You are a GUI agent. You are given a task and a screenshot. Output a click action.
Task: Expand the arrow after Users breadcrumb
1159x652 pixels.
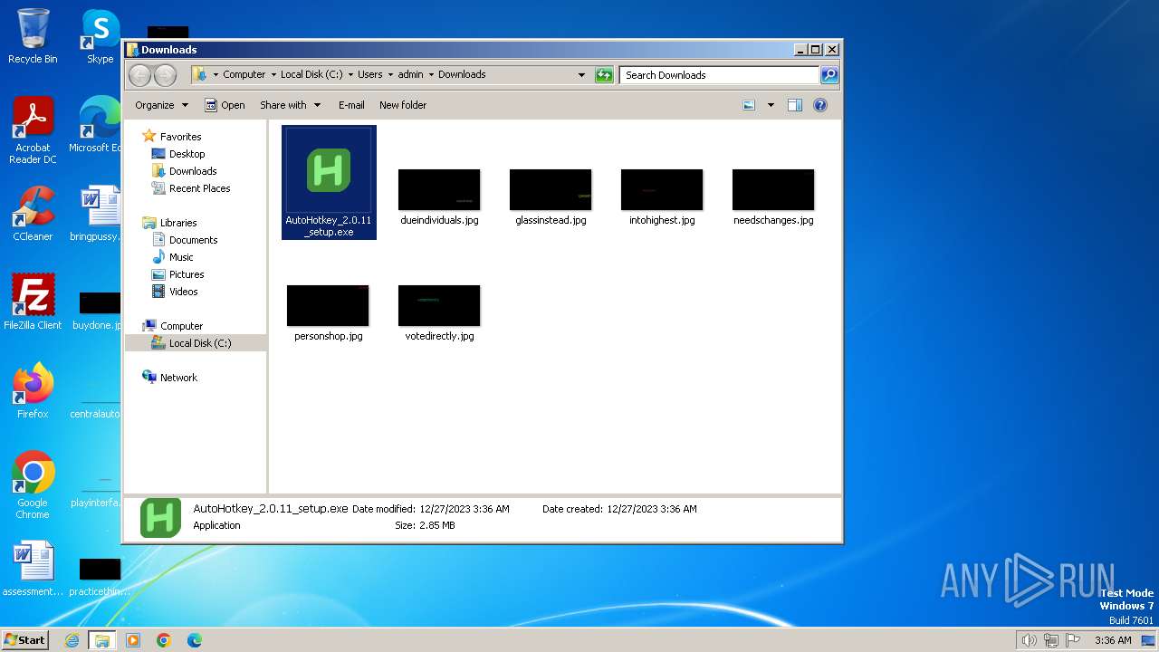pos(390,75)
